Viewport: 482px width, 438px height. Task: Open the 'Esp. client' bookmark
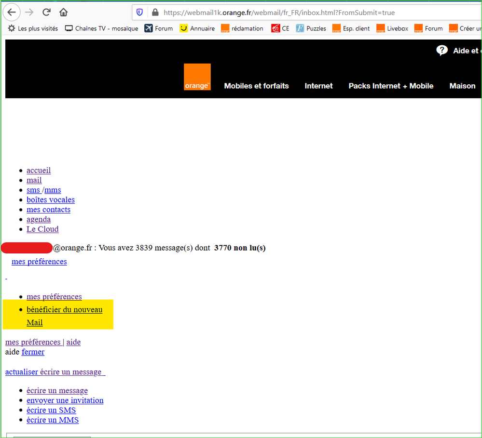click(351, 28)
